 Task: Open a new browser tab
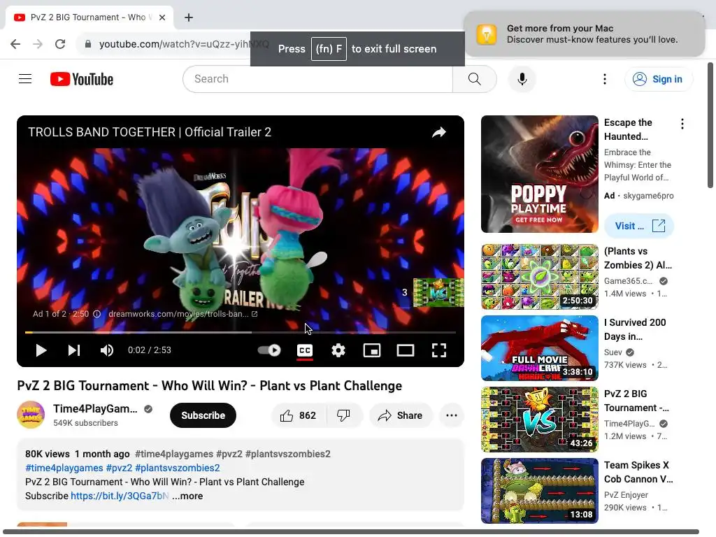coord(189,17)
